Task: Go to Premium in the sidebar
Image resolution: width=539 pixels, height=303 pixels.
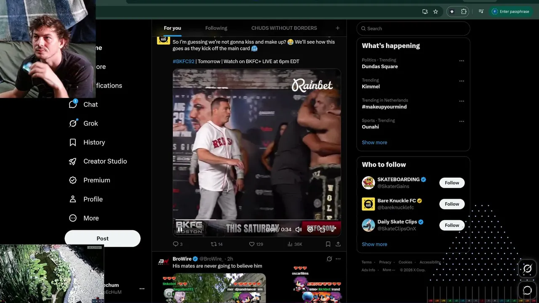Action: [90, 180]
